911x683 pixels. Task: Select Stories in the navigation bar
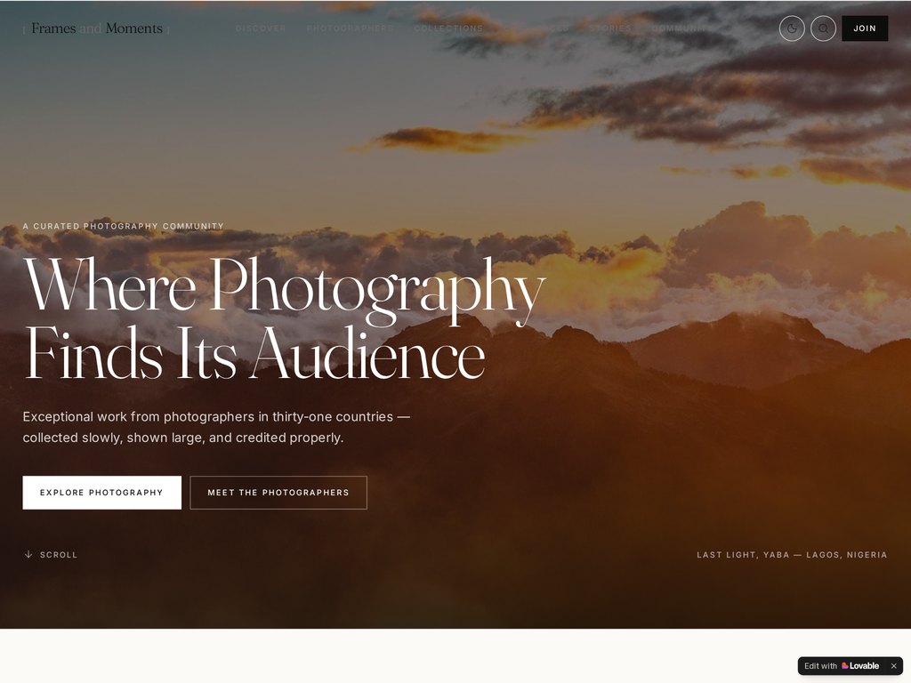(610, 28)
